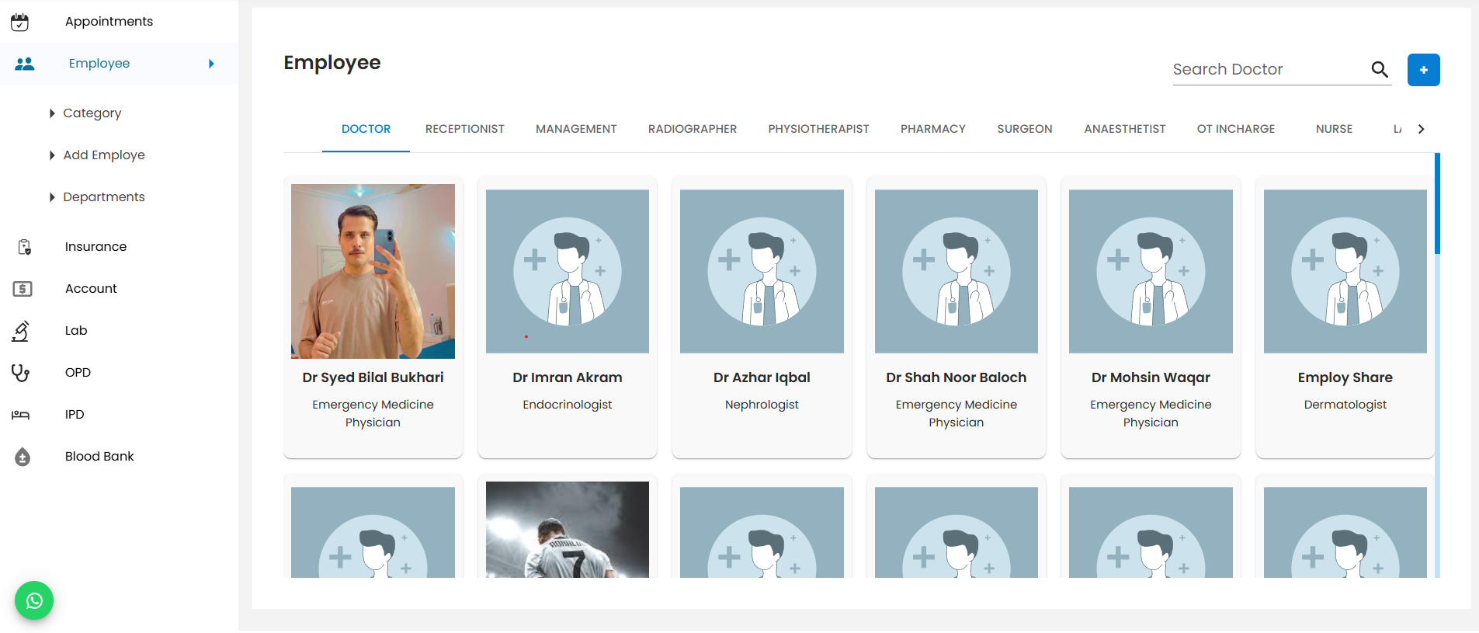
Task: Click the Account dollar icon
Action: click(23, 289)
